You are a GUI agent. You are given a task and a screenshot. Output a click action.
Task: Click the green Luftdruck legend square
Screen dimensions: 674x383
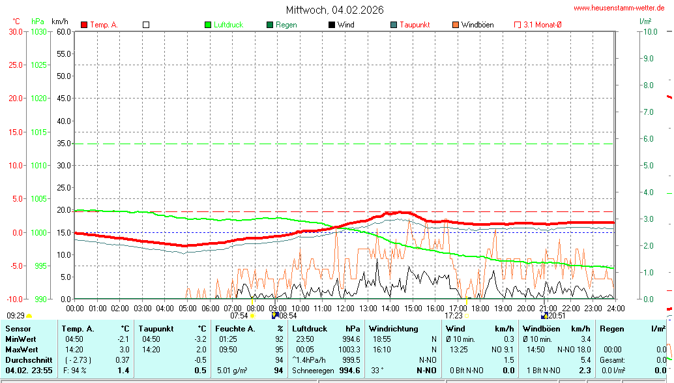pyautogui.click(x=208, y=25)
